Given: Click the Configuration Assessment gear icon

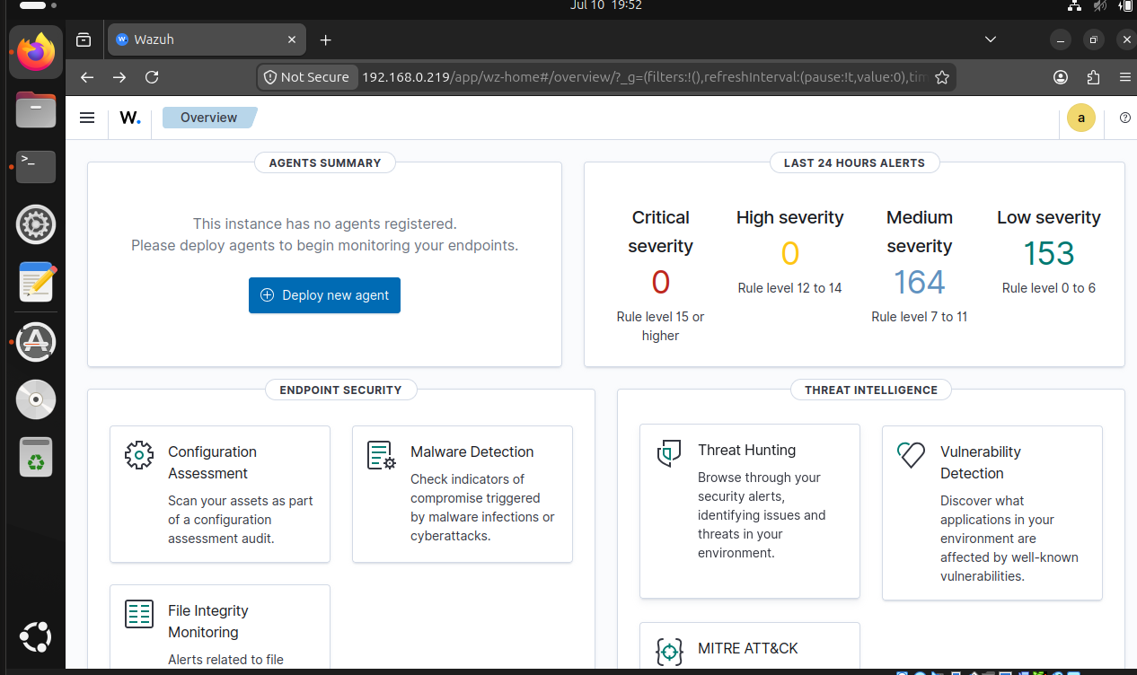Looking at the screenshot, I should pos(139,455).
